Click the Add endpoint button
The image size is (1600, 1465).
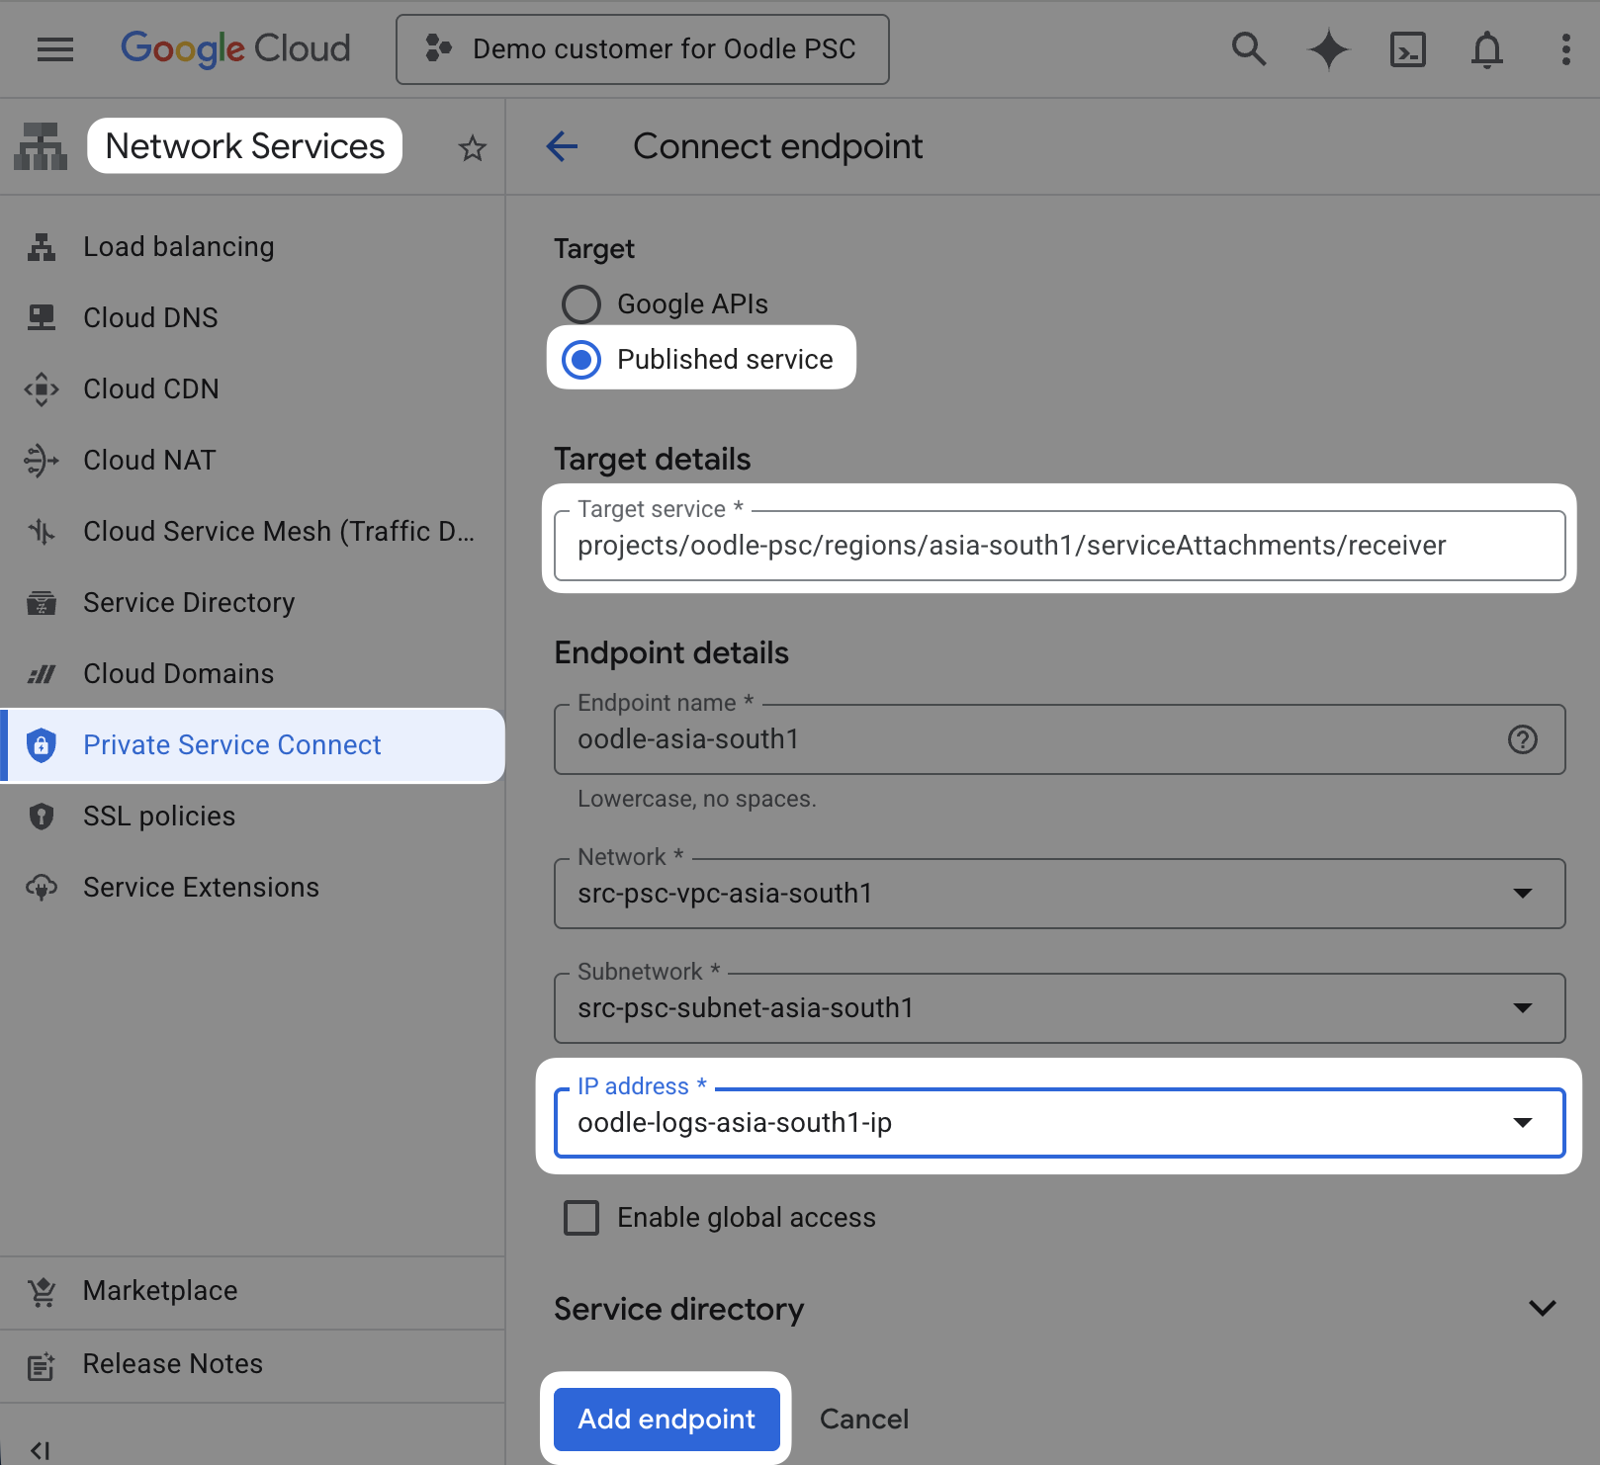[666, 1420]
